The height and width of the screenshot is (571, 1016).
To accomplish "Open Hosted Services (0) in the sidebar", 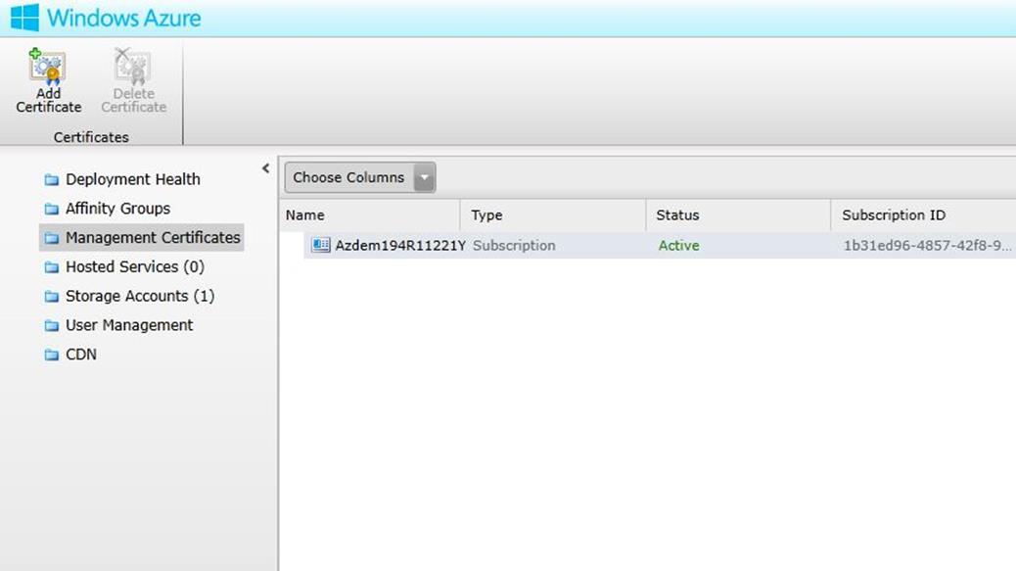I will pos(135,267).
